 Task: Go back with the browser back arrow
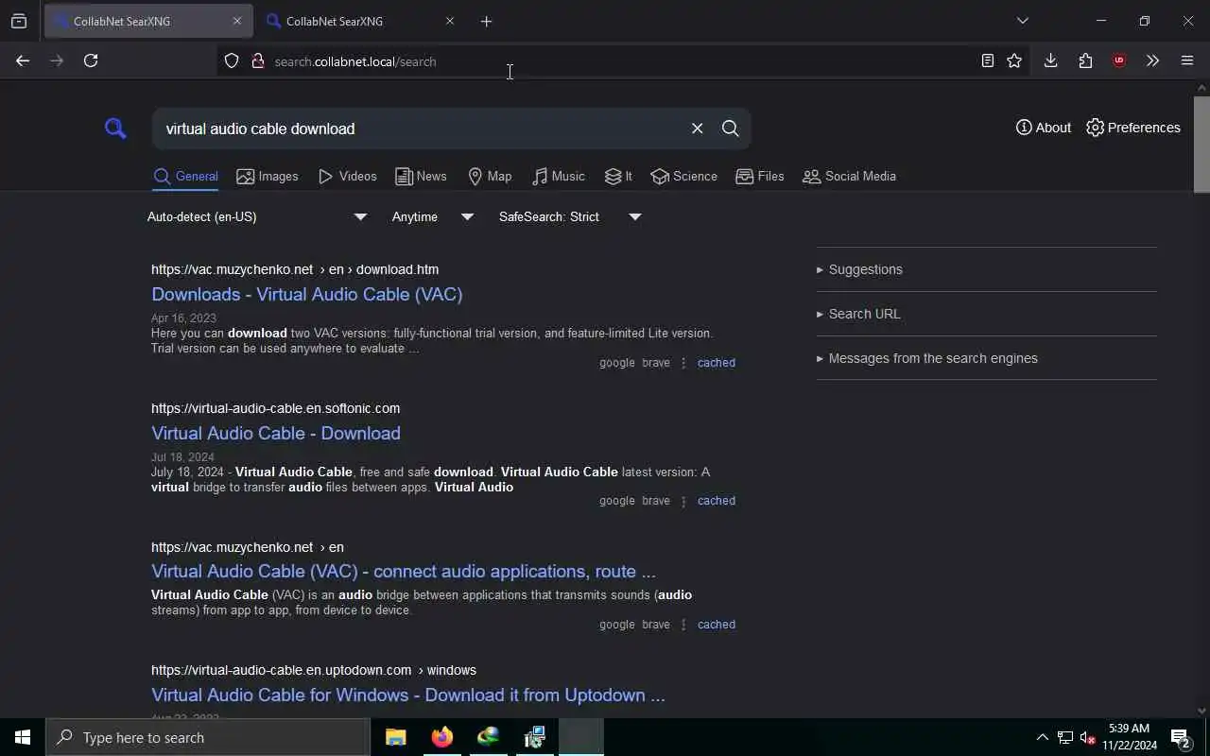click(x=23, y=60)
